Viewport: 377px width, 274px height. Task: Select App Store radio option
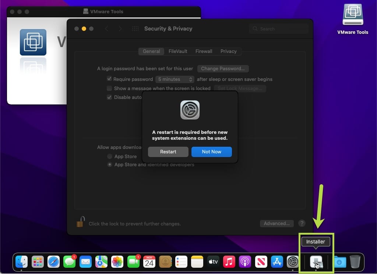[110, 156]
